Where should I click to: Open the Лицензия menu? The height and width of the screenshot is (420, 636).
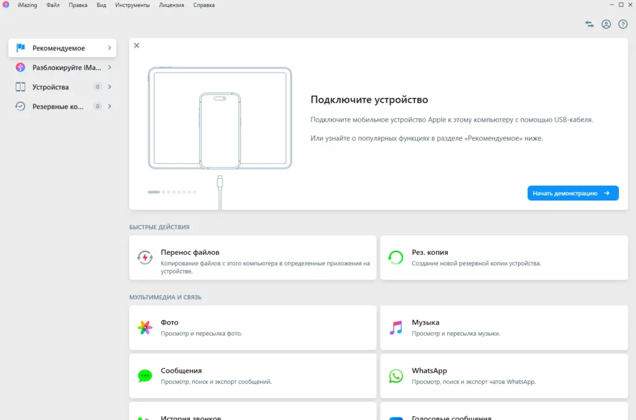click(171, 5)
